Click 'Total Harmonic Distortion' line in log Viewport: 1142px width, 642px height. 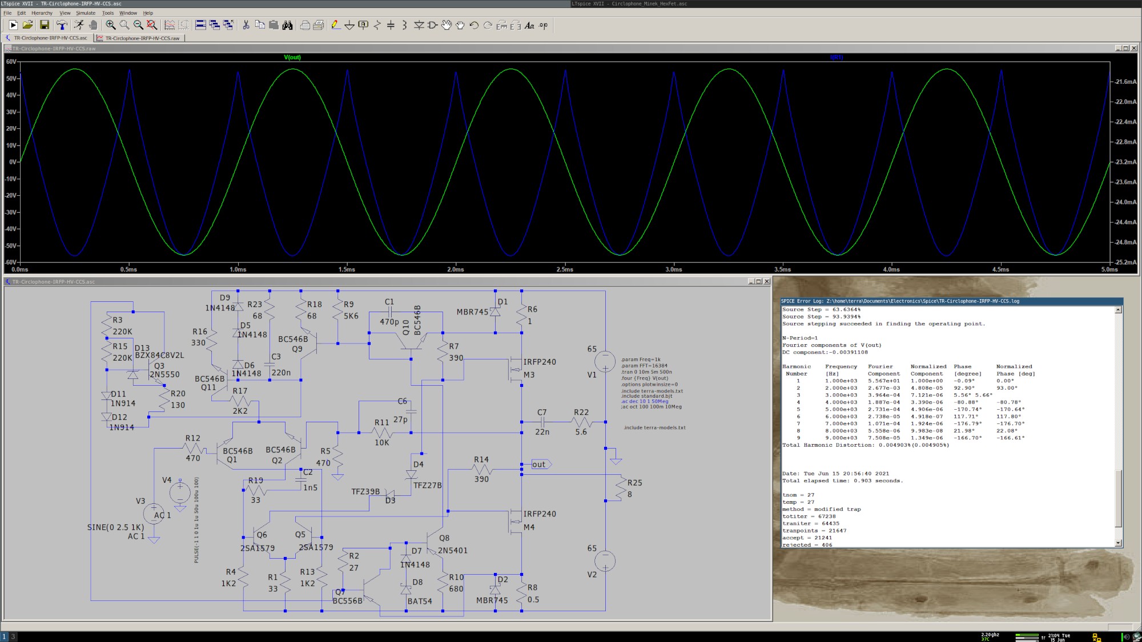click(x=866, y=445)
